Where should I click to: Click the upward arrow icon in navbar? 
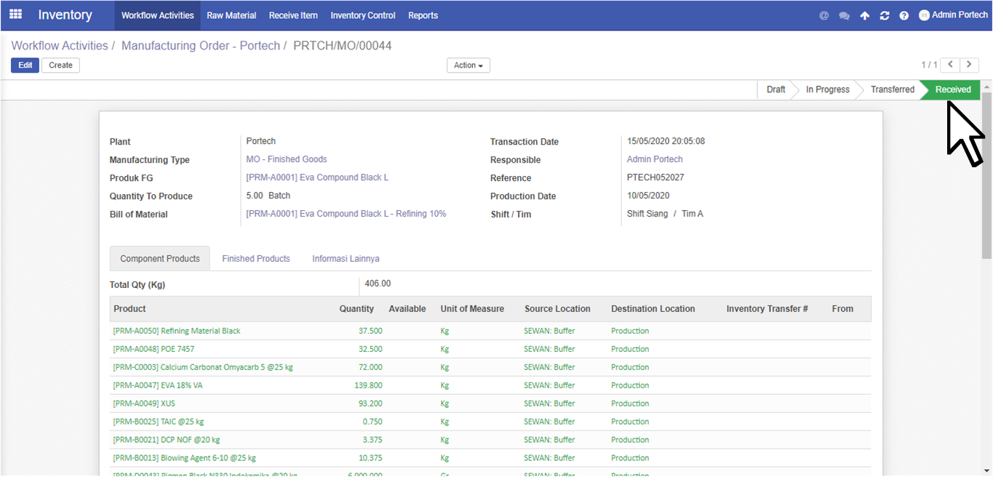click(x=864, y=15)
